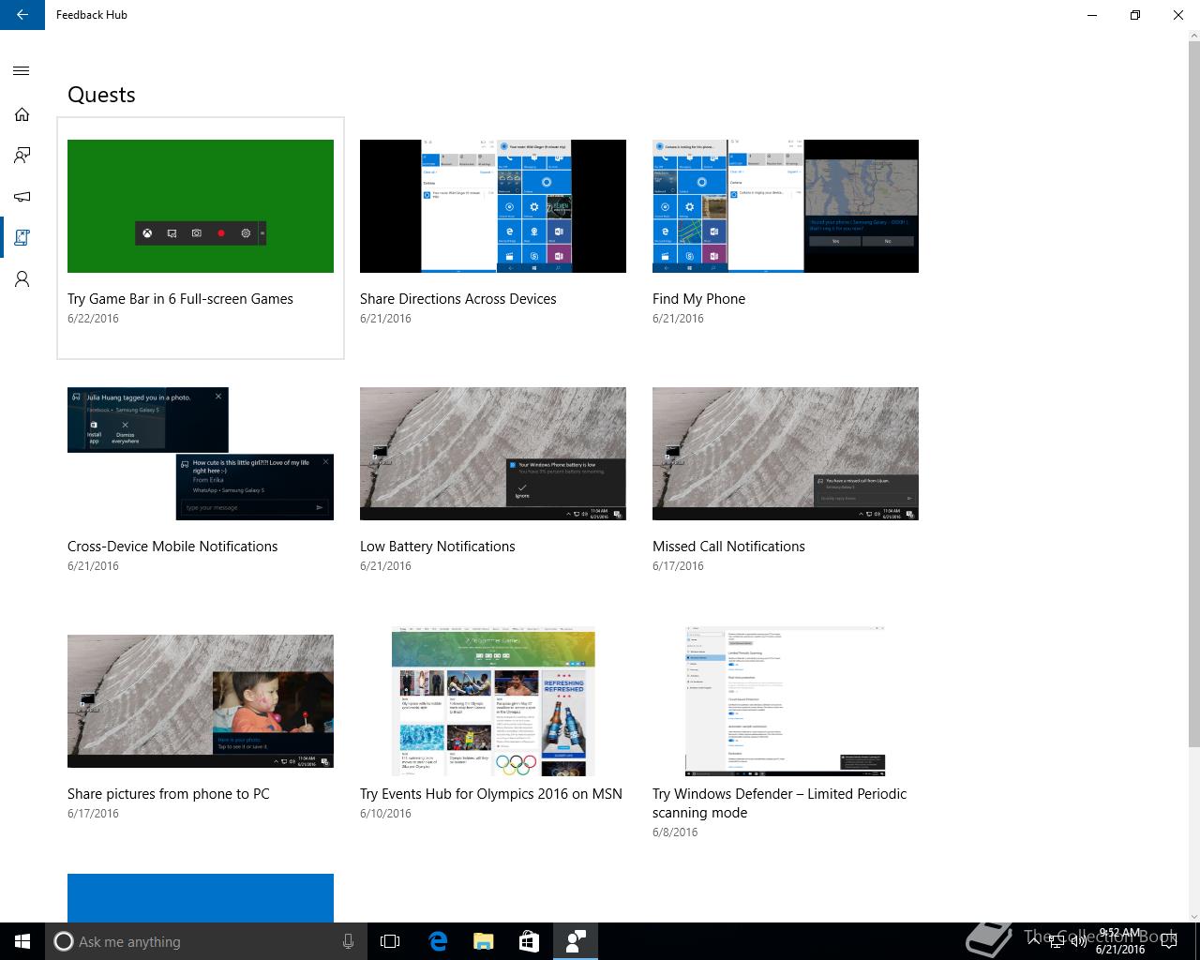Click Try Events Hub for Olympics title
This screenshot has height=960, width=1200.
(x=491, y=794)
